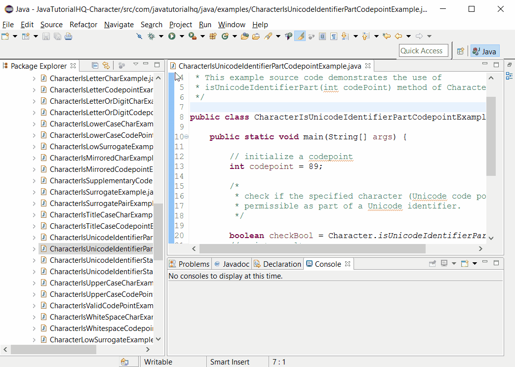Select the Save All icon
The image size is (515, 367).
click(57, 37)
